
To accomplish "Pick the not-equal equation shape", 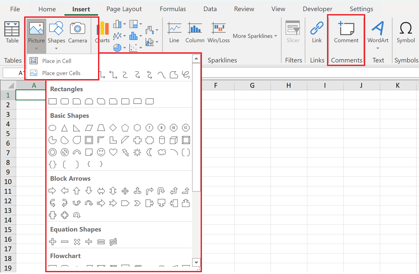I will pos(113,242).
